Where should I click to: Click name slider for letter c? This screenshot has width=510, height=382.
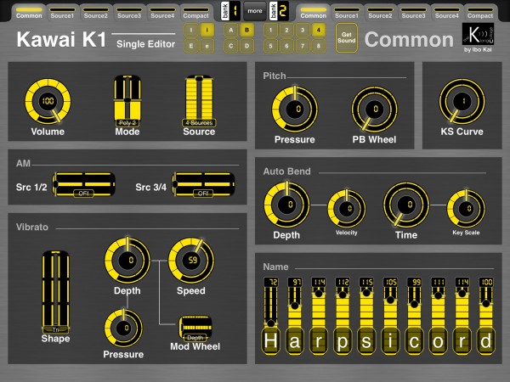coord(414,316)
